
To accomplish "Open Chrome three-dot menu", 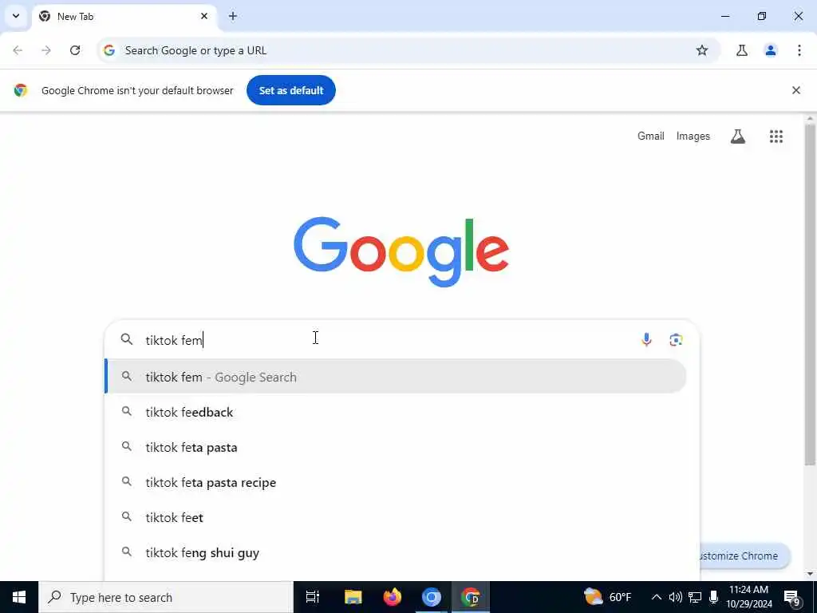I will pos(799,50).
